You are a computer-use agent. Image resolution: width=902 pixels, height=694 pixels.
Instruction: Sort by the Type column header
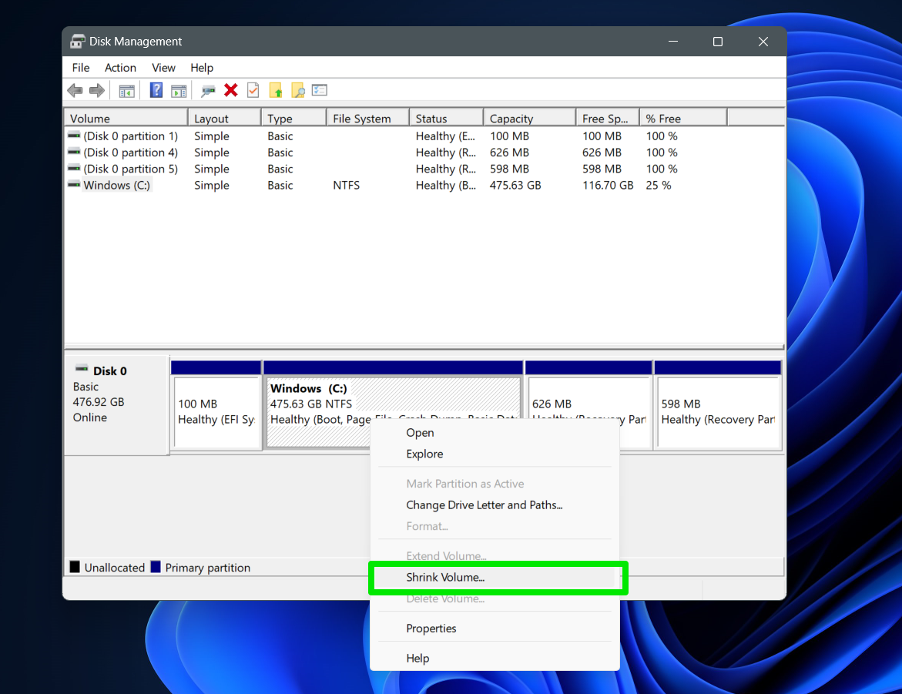click(294, 119)
